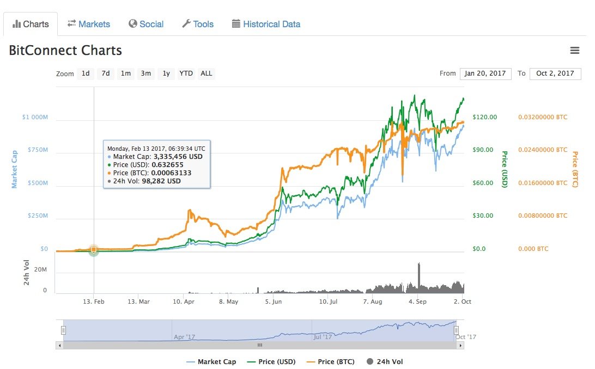Click the tooltip Price (USD) value 0.632655

167,165
